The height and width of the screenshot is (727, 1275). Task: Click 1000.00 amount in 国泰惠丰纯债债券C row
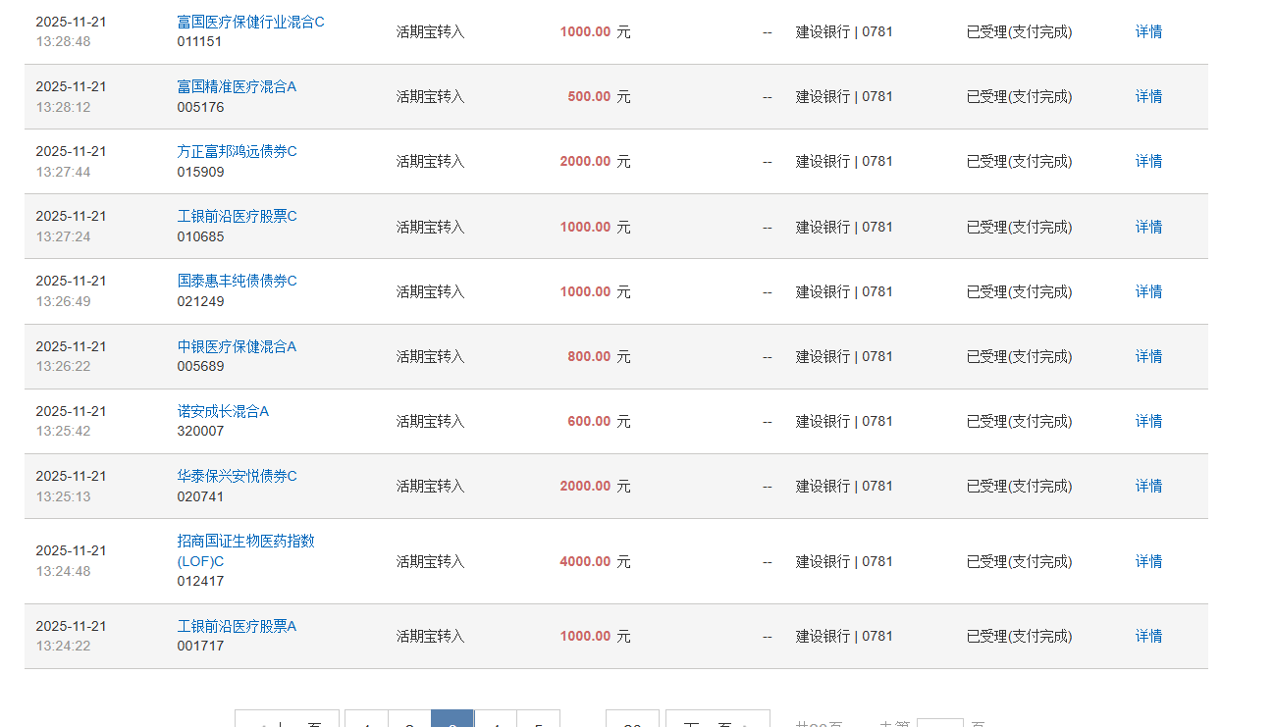pyautogui.click(x=585, y=291)
